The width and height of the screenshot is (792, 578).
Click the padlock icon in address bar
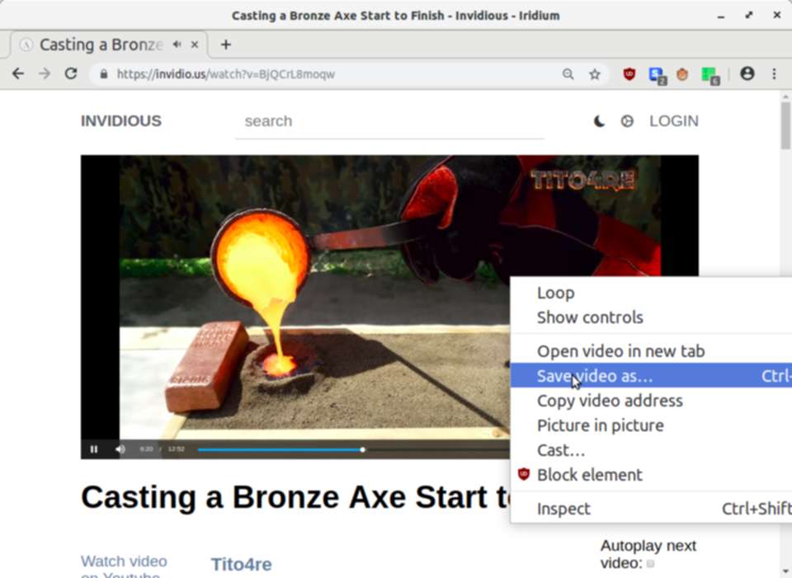tap(104, 74)
